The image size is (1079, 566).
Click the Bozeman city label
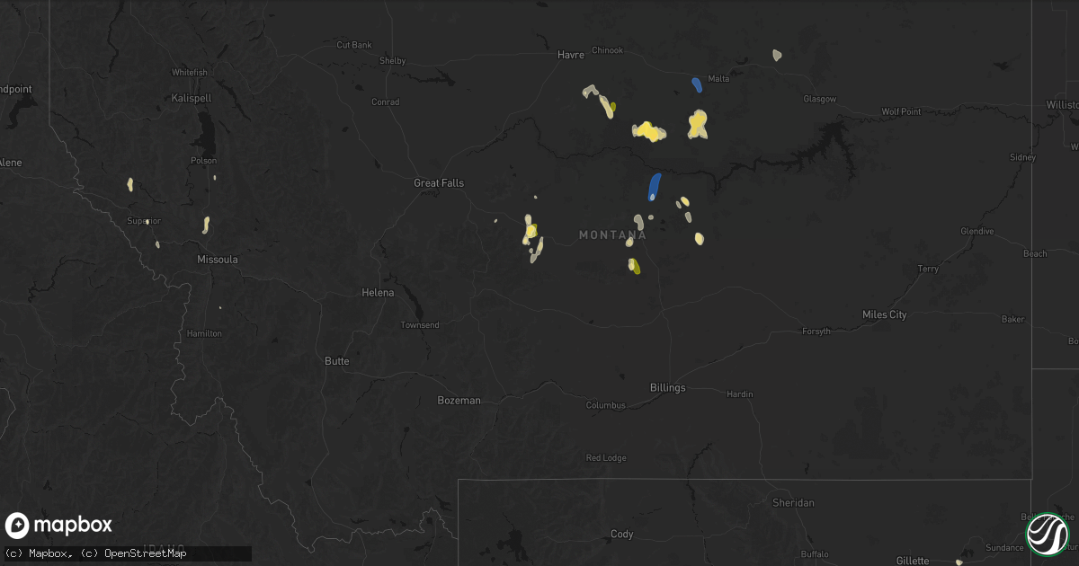pos(459,400)
